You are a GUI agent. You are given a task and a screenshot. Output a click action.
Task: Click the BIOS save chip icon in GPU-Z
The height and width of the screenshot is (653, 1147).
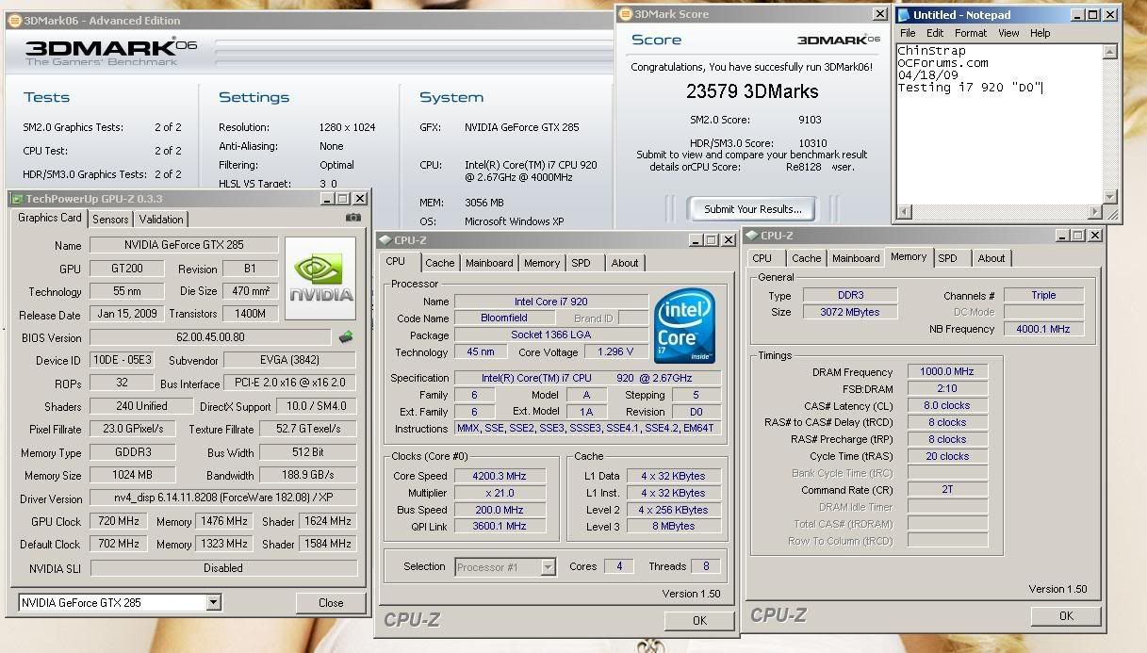346,336
